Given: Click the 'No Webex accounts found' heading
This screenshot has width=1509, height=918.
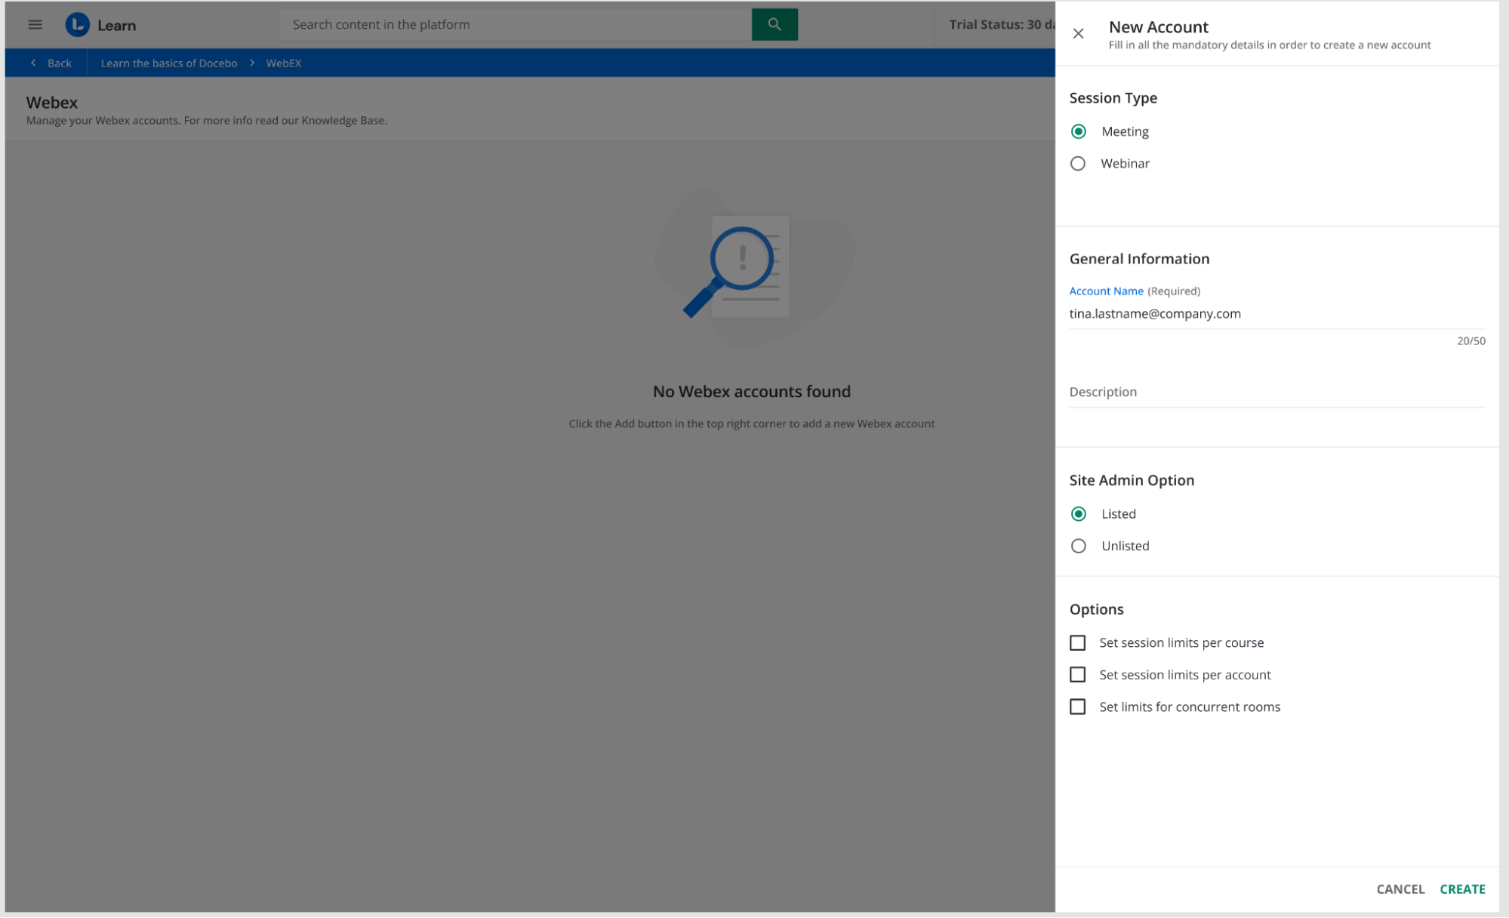Looking at the screenshot, I should pyautogui.click(x=751, y=392).
